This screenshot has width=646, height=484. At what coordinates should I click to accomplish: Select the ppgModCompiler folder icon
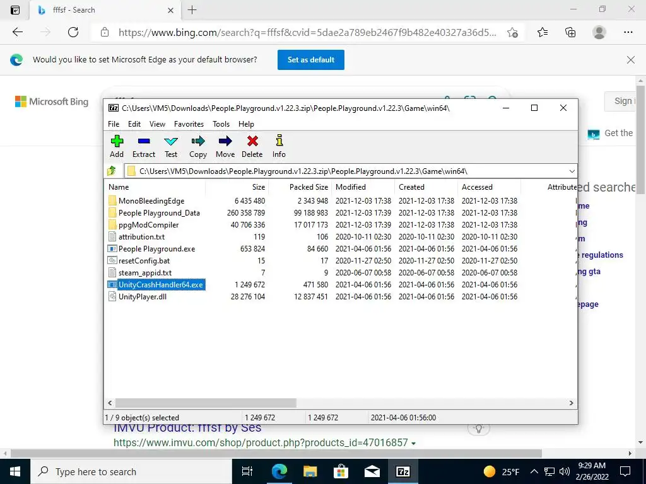(x=112, y=225)
